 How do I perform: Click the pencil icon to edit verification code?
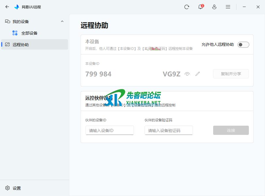pyautogui.click(x=197, y=74)
